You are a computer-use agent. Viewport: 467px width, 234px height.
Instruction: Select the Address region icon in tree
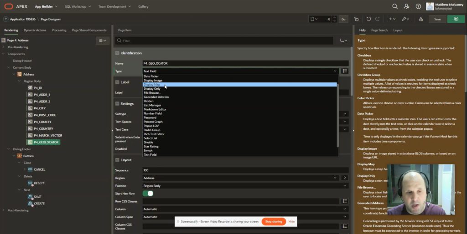pyautogui.click(x=19, y=74)
